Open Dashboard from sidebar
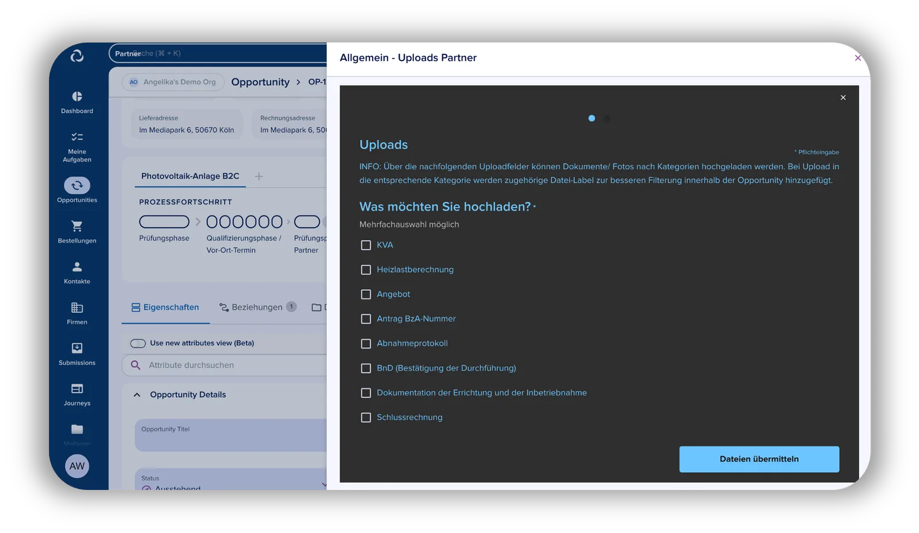Screen dimensions: 919x533 pyautogui.click(x=77, y=102)
